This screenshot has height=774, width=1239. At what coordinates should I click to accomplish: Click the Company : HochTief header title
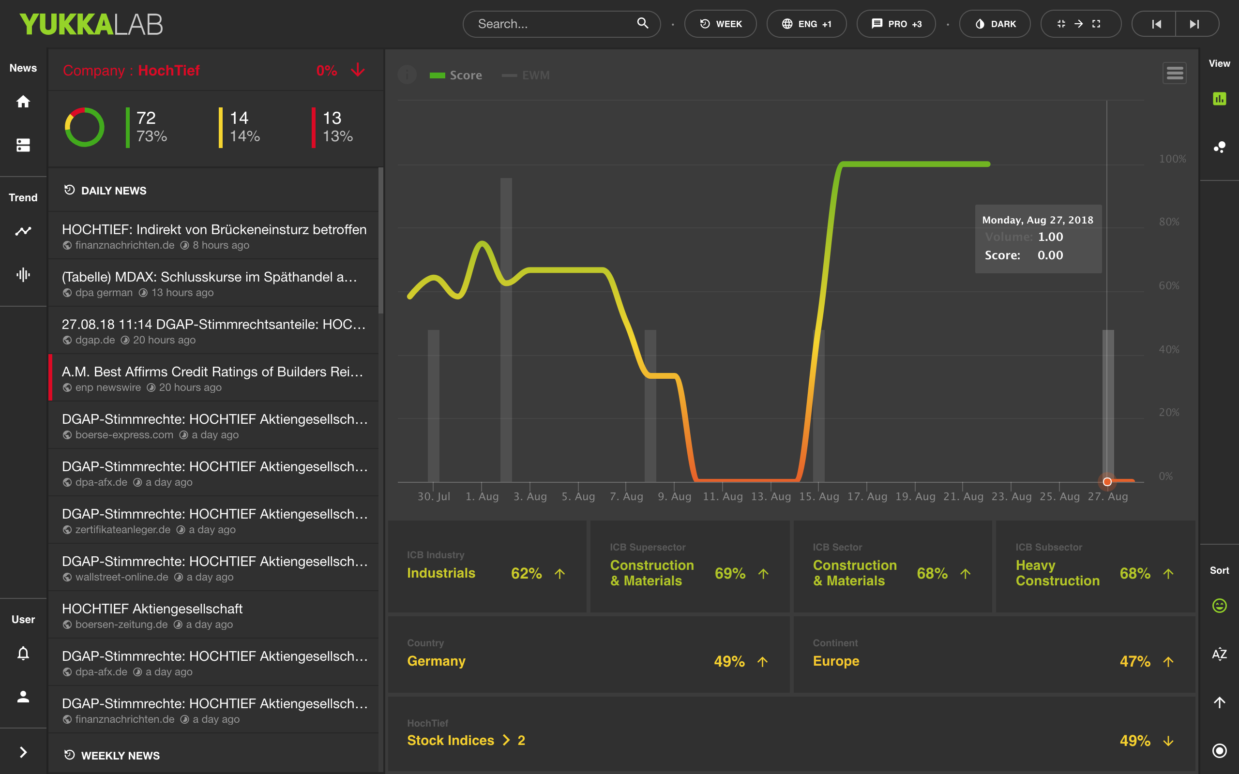[131, 70]
